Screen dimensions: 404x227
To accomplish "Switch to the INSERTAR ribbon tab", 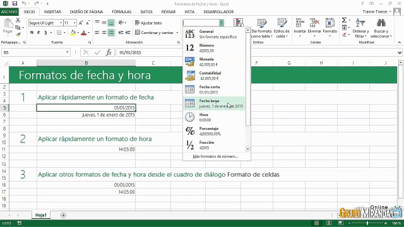I will tap(52, 11).
